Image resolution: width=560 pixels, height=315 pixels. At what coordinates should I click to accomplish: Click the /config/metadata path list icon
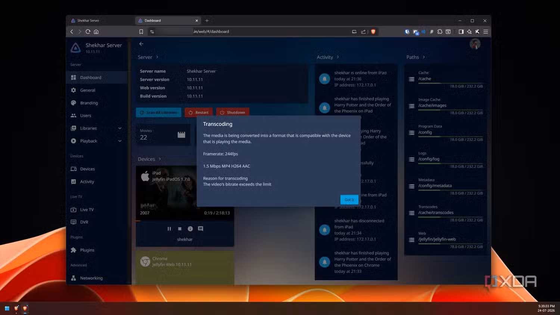click(411, 186)
